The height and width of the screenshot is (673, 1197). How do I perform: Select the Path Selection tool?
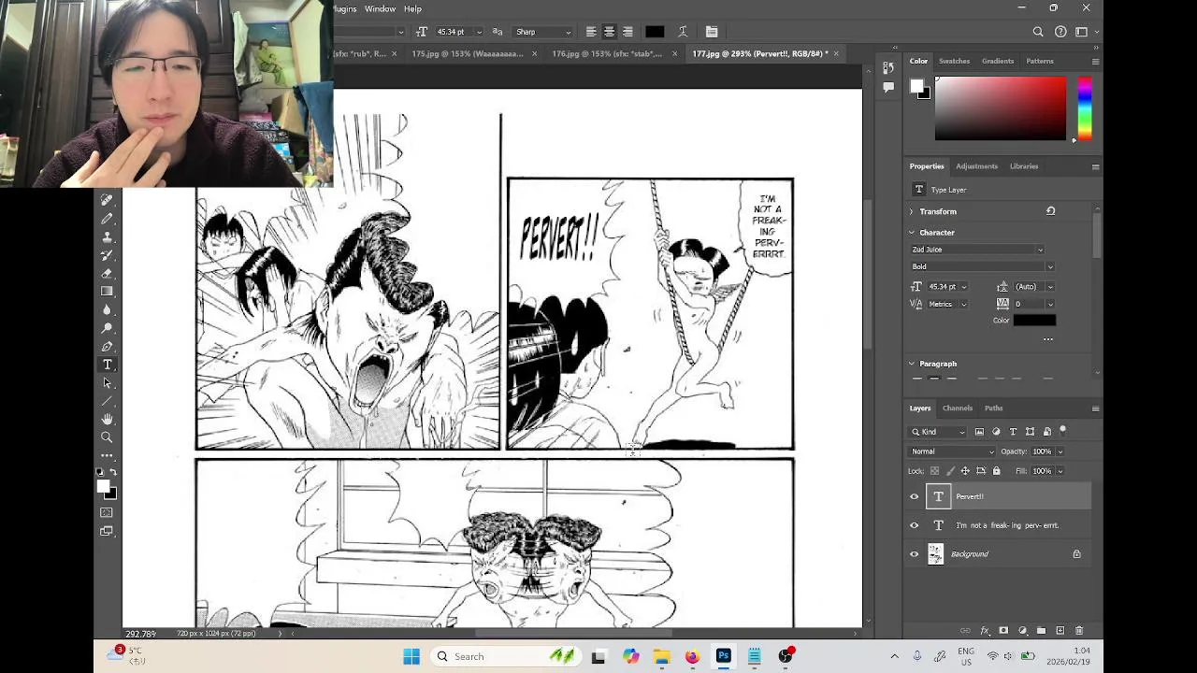[107, 382]
